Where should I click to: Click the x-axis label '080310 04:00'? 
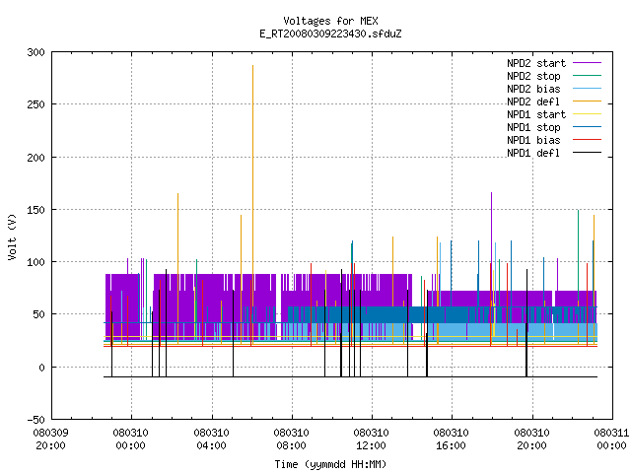pos(211,439)
